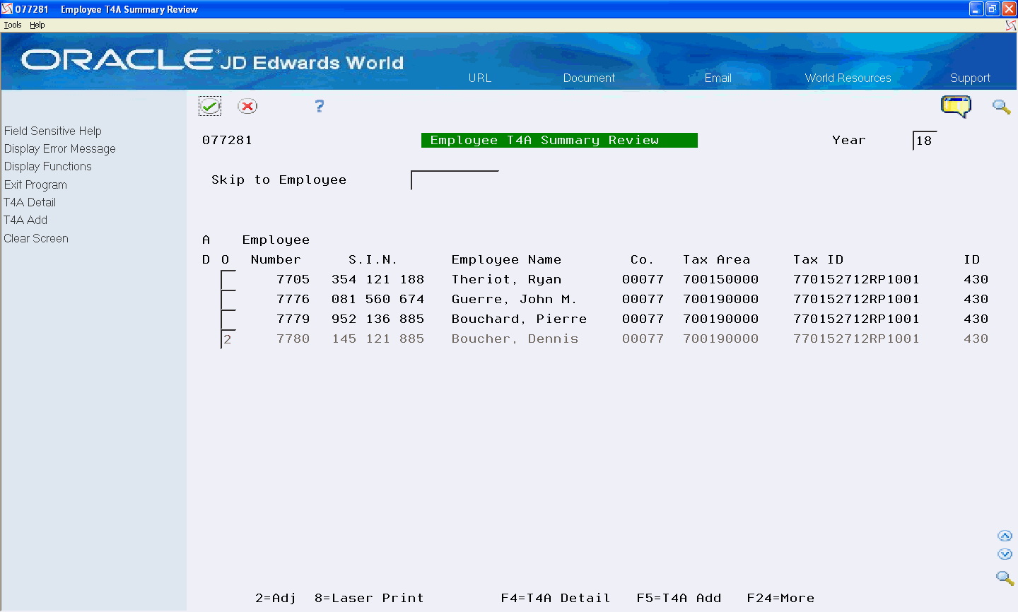Click the green checkmark OK icon
The height and width of the screenshot is (612, 1018).
click(x=210, y=106)
